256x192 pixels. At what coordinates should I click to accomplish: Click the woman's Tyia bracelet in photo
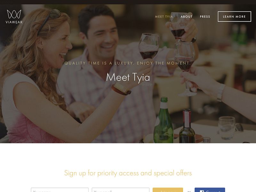(x=122, y=89)
